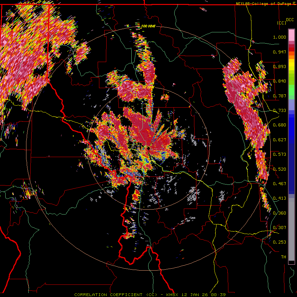Click the DCC product label
The height and width of the screenshot is (297, 297).
coord(290,20)
